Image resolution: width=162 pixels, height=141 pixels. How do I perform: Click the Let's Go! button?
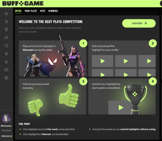(x=139, y=23)
